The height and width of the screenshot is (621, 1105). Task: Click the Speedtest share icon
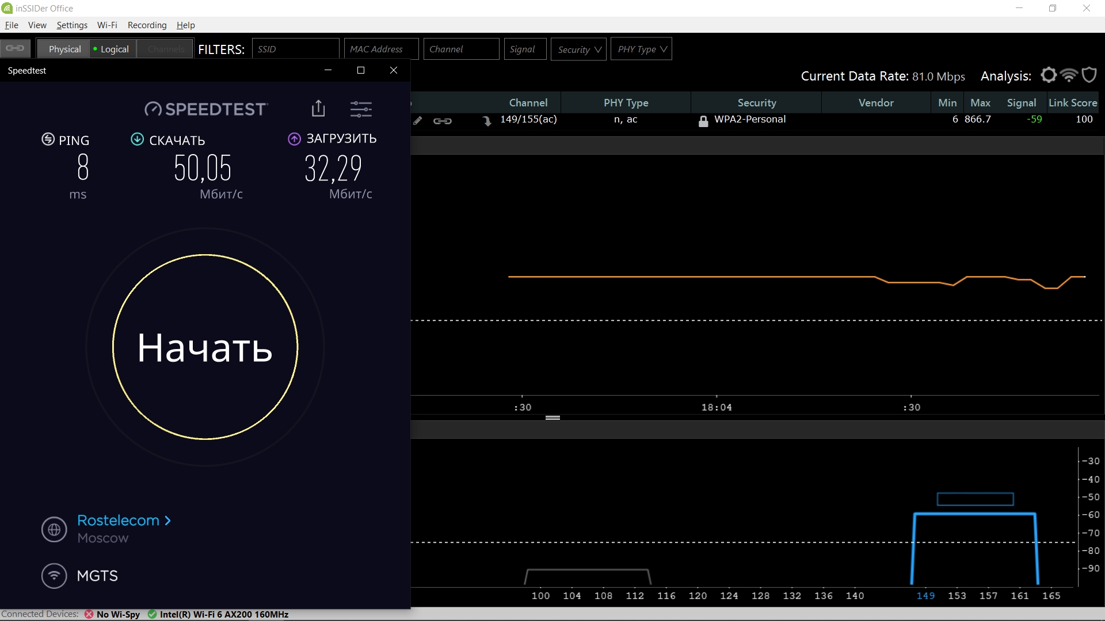pos(318,108)
